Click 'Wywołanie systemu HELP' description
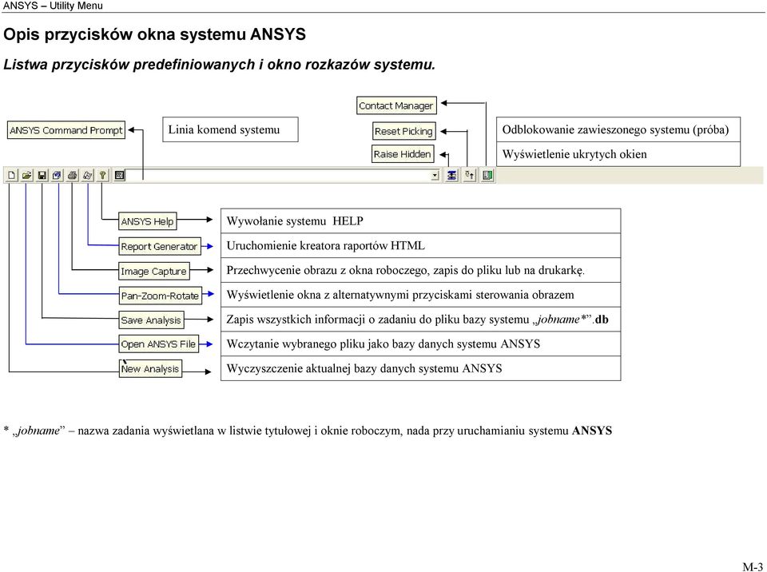 421,221
